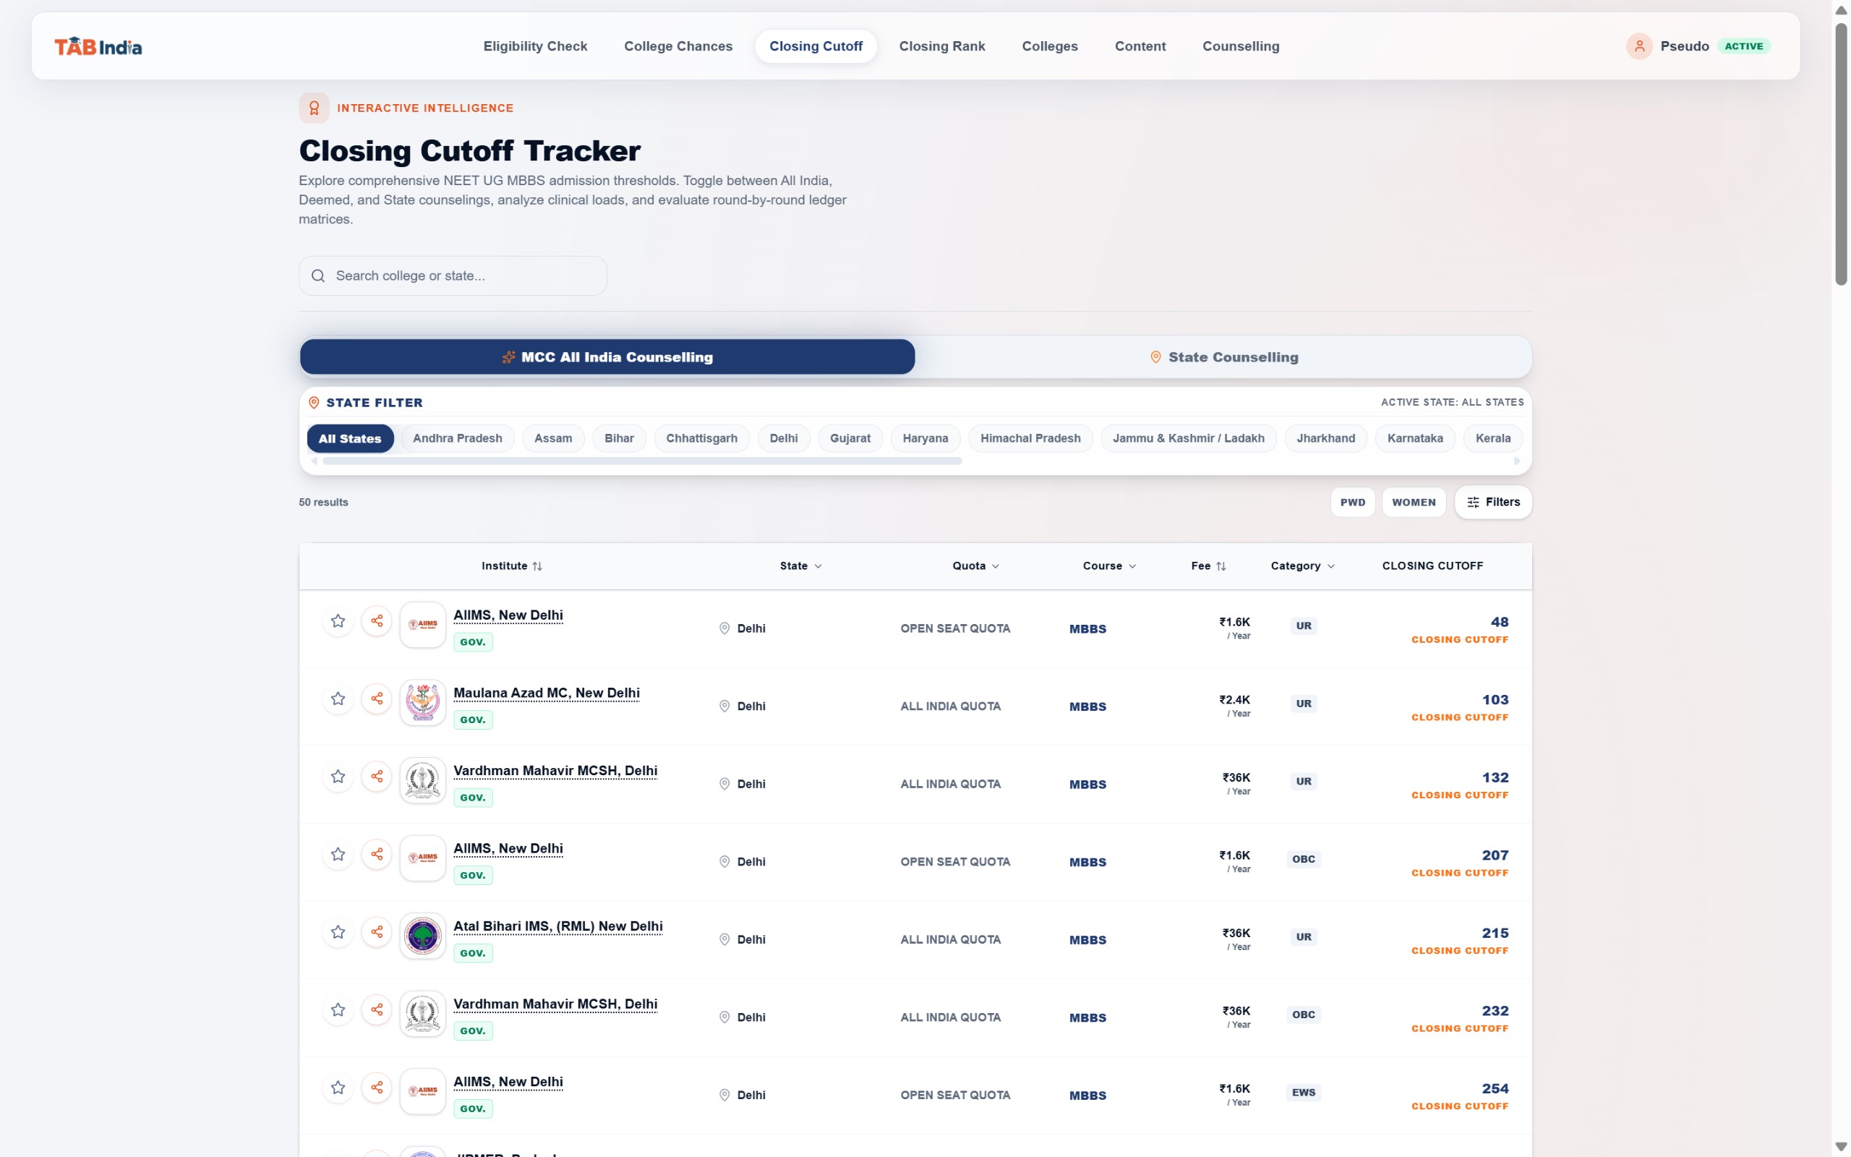Screen dimensions: 1851x1157
Task: Sort by Fee column
Action: pos(1208,565)
